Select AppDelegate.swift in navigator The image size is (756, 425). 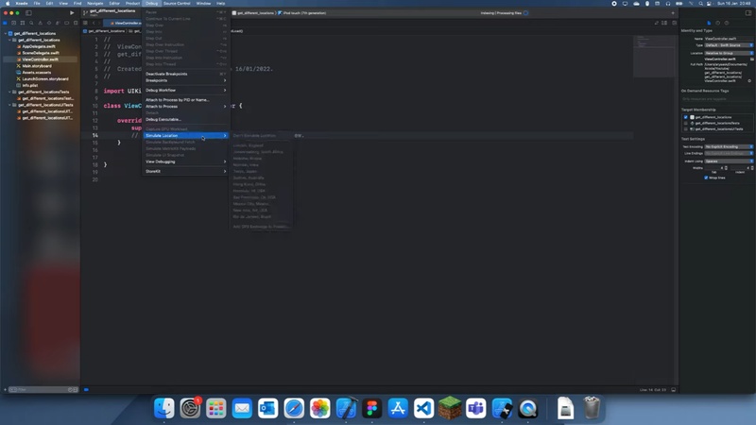[x=38, y=46]
